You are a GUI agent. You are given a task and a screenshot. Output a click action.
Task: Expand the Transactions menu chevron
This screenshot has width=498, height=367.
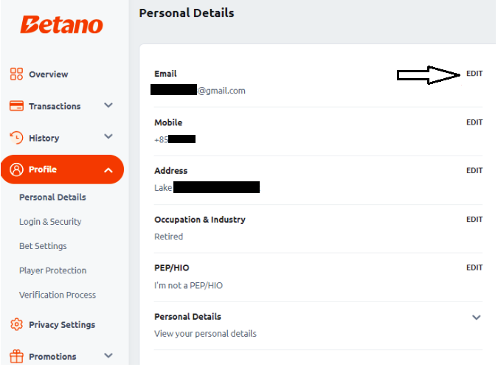point(108,105)
